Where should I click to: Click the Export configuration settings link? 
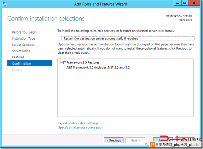tap(78, 123)
